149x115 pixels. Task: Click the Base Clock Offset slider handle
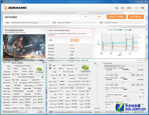coord(131,73)
